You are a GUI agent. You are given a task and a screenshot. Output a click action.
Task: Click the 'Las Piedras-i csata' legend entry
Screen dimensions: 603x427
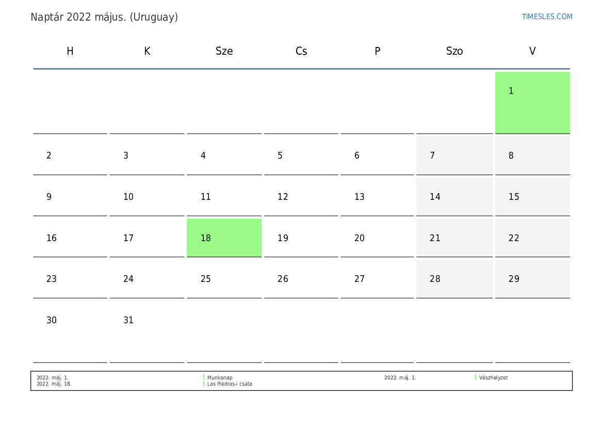pyautogui.click(x=230, y=384)
